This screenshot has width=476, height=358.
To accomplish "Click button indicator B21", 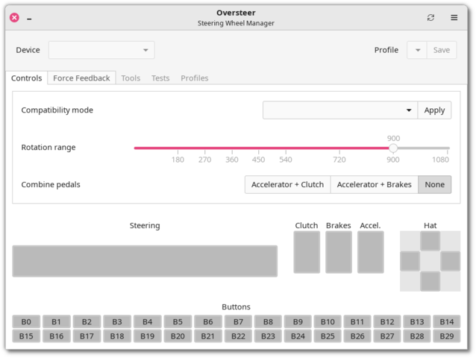I will click(x=208, y=336).
